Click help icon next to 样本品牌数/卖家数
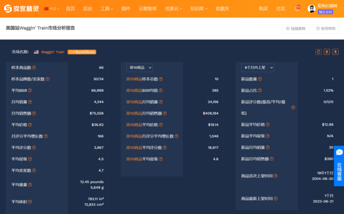Screen dimensions: 344x214 pyautogui.click(x=47, y=79)
